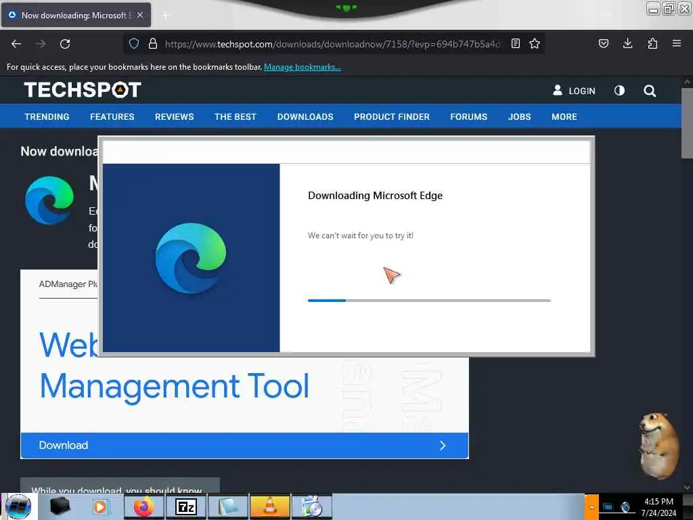Click the ADManager Plus ad label

[68, 284]
